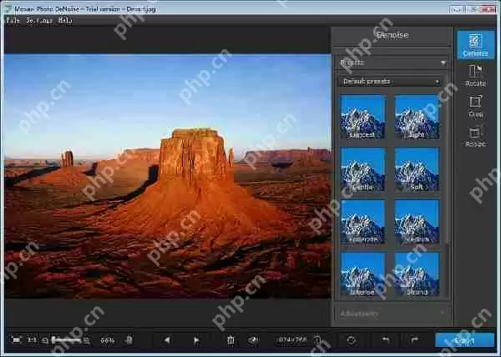The image size is (501, 357).
Task: Select the Crop tool
Action: [475, 105]
